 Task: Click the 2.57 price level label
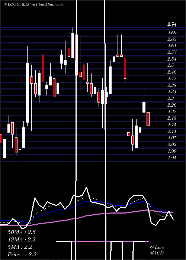[x=172, y=52]
